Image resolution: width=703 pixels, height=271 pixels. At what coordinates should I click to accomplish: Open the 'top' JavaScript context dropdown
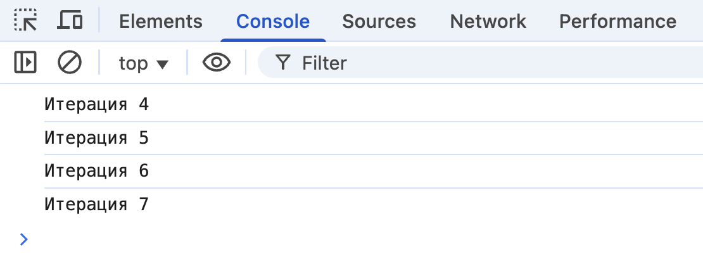pyautogui.click(x=143, y=63)
